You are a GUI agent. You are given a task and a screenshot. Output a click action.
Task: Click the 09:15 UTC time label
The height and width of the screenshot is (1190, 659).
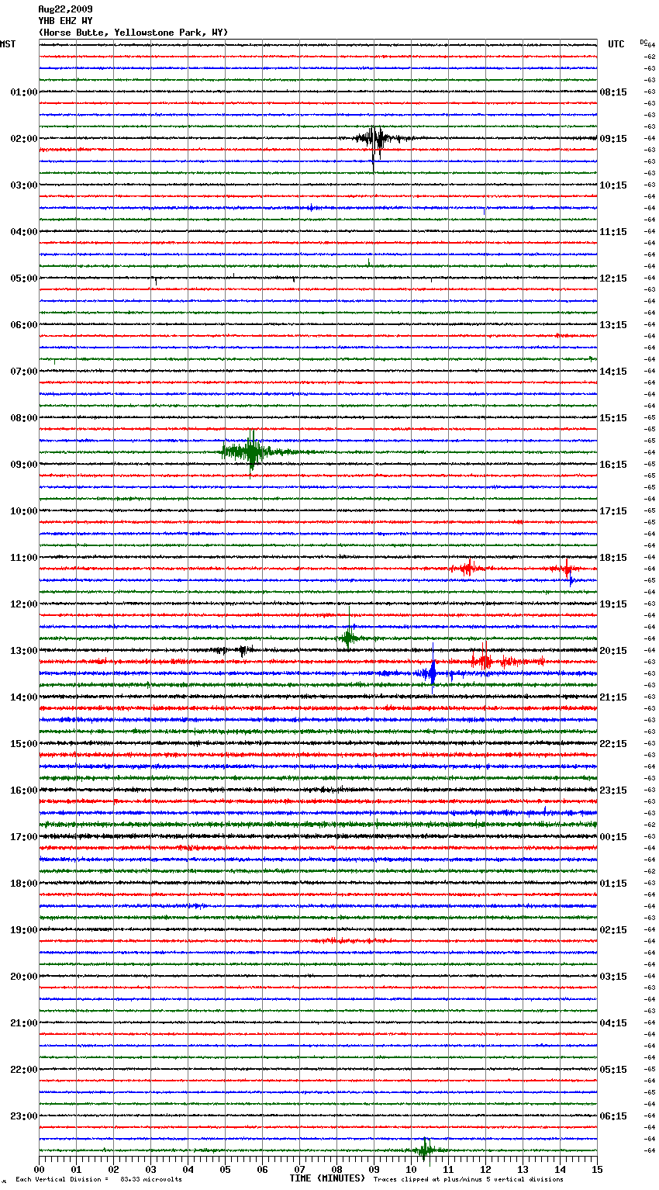click(613, 139)
